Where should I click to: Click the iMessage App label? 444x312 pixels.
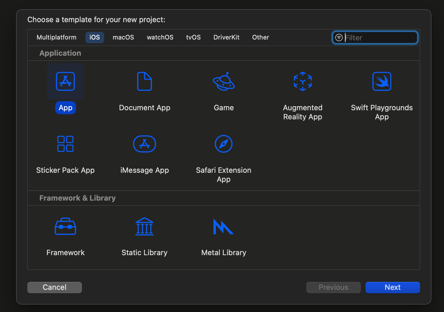[x=145, y=170]
